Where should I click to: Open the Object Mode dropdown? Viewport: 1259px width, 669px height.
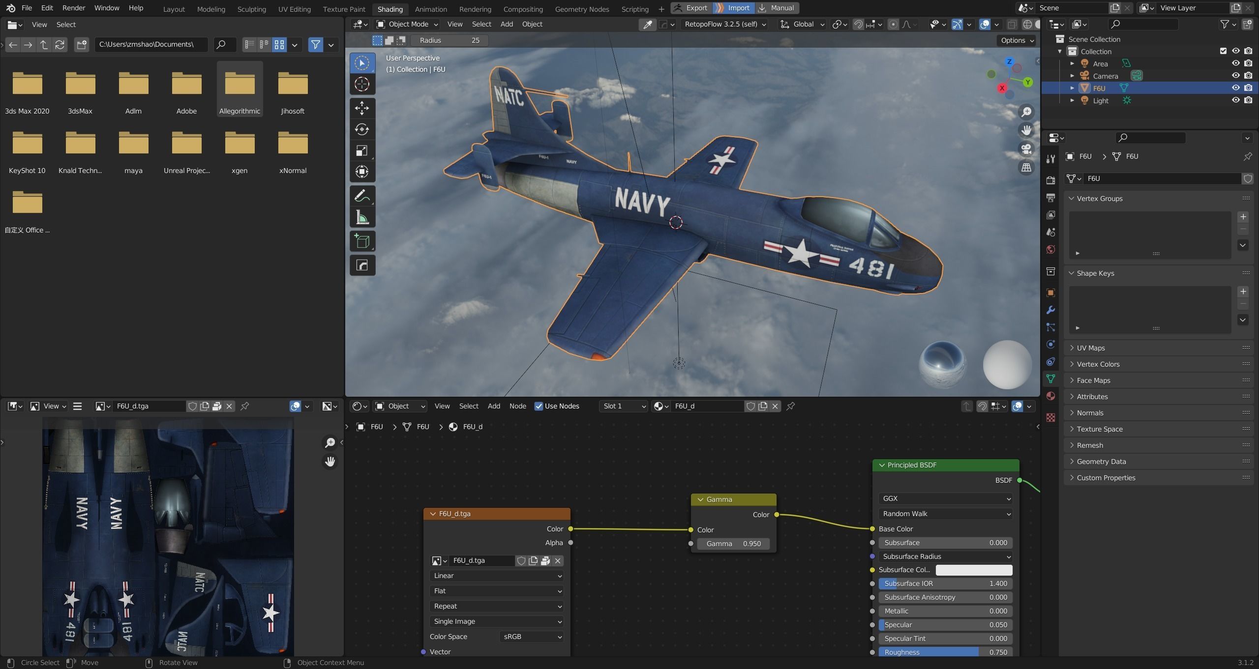click(x=406, y=24)
